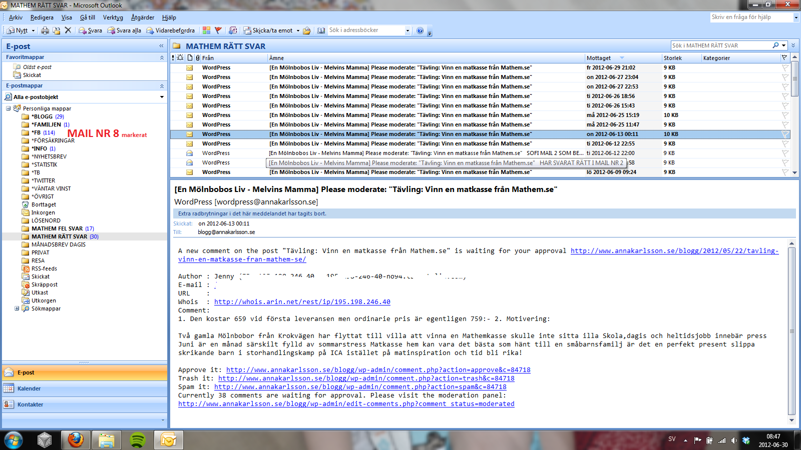Select the Oläst e-post favorite folder

[x=37, y=67]
